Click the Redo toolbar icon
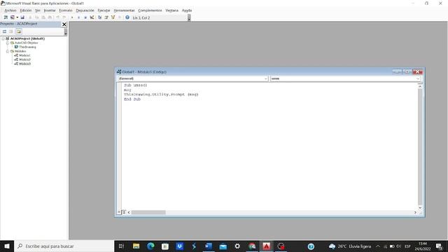Screen dimensions: 448x252 (x=64, y=17)
